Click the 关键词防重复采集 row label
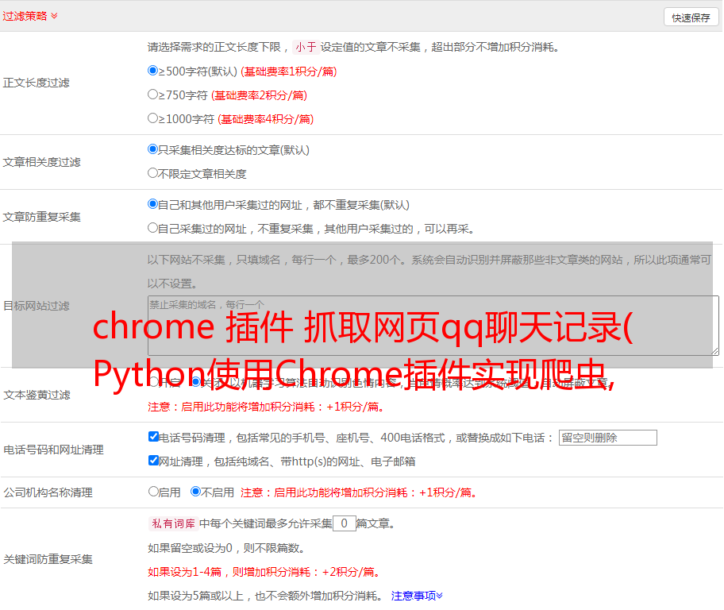 point(48,559)
